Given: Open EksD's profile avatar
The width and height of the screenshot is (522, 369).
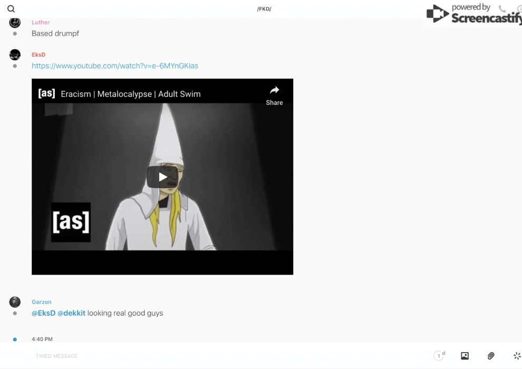Looking at the screenshot, I should [x=15, y=55].
